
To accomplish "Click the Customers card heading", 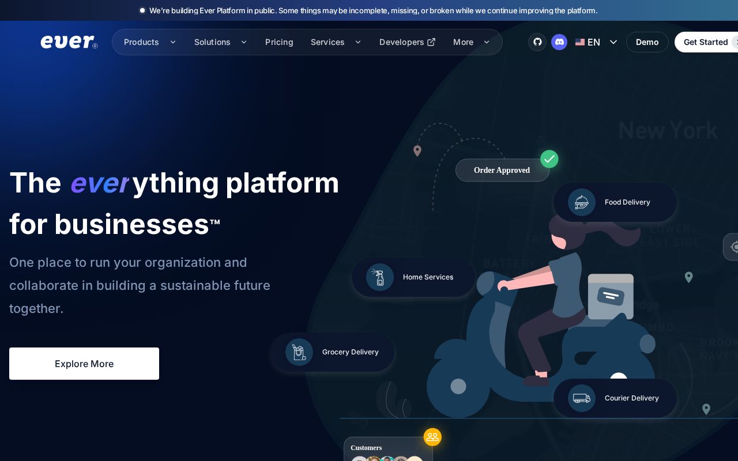I will click(x=366, y=448).
